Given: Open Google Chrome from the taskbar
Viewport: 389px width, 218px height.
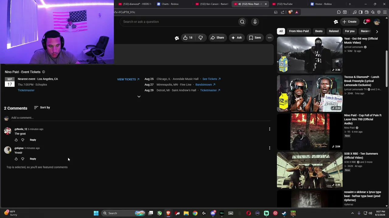Looking at the screenshot, I should [x=195, y=213].
